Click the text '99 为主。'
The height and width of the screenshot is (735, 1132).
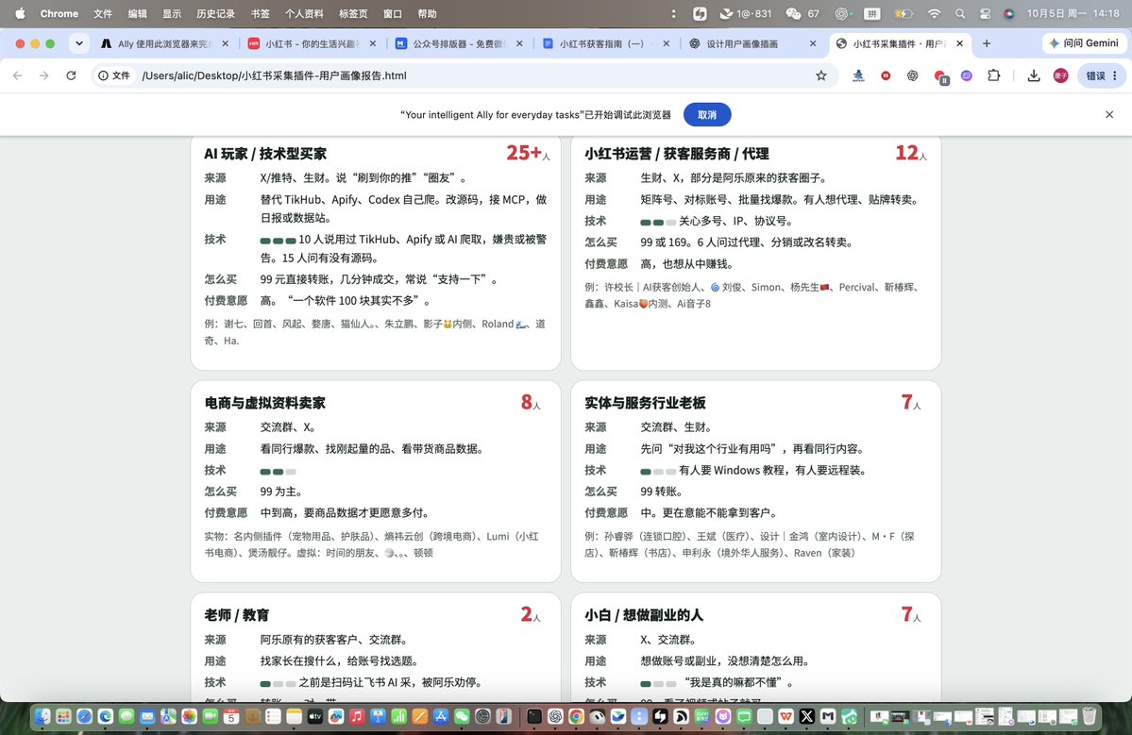[280, 492]
